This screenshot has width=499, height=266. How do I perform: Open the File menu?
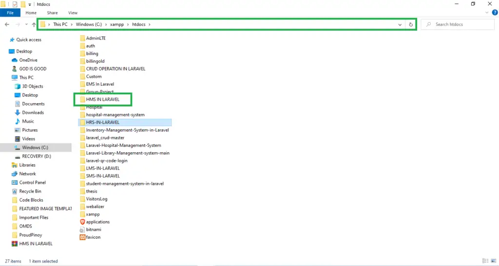(10, 13)
